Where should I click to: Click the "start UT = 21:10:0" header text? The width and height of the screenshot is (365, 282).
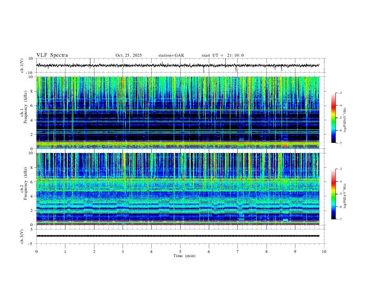(223, 55)
